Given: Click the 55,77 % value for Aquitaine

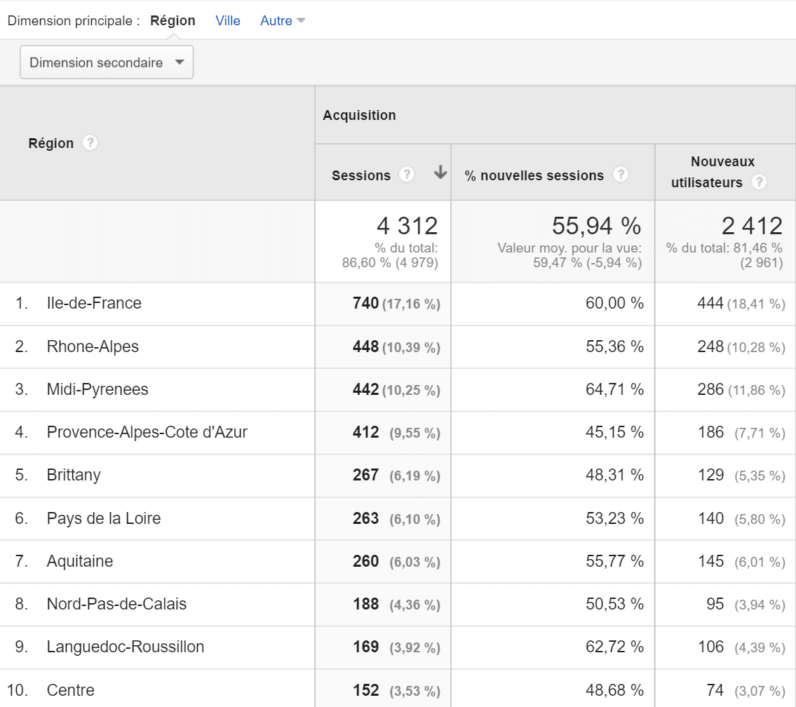Looking at the screenshot, I should [x=615, y=561].
